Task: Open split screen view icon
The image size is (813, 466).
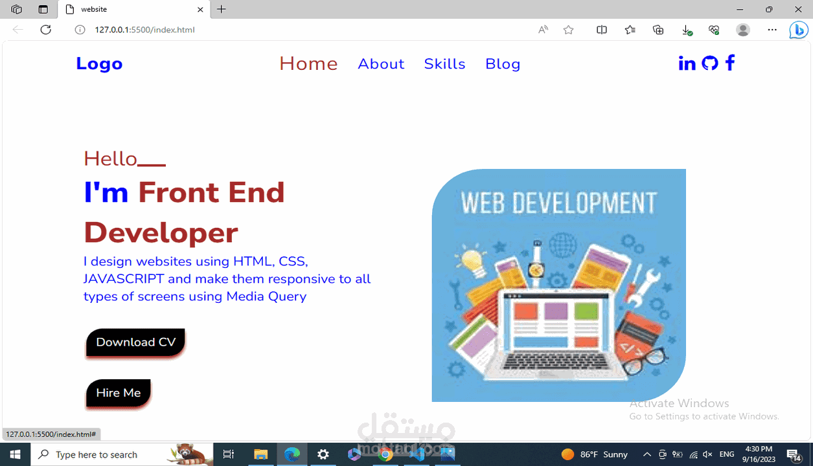Action: 602,30
